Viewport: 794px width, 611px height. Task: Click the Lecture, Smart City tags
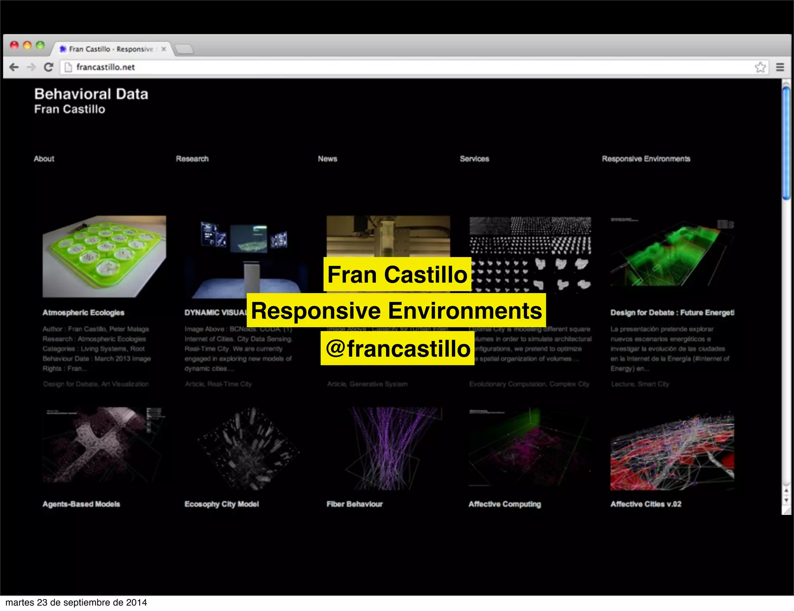(640, 384)
